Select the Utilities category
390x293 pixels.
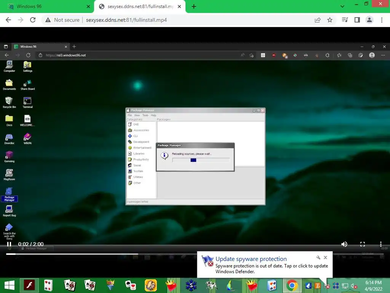(x=136, y=177)
